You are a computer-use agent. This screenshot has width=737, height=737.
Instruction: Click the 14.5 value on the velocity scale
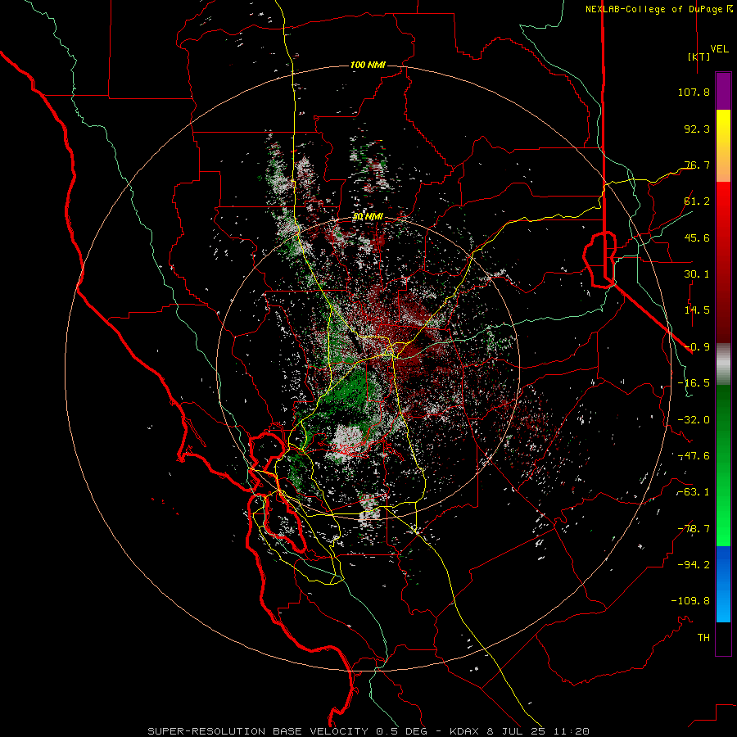coord(697,310)
